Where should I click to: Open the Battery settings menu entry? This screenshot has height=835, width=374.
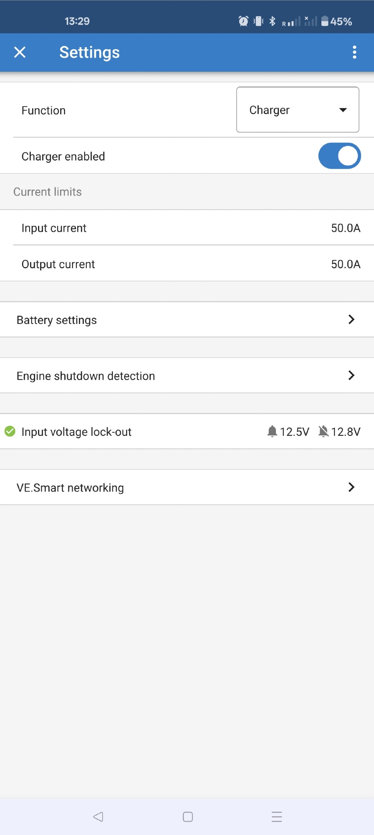point(57,320)
